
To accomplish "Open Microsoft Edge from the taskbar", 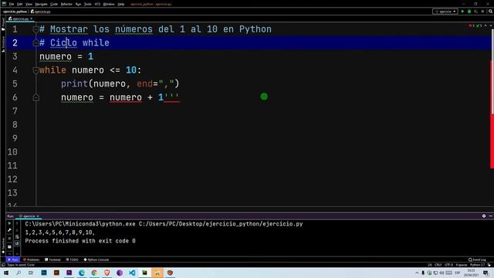I will pos(82,273).
